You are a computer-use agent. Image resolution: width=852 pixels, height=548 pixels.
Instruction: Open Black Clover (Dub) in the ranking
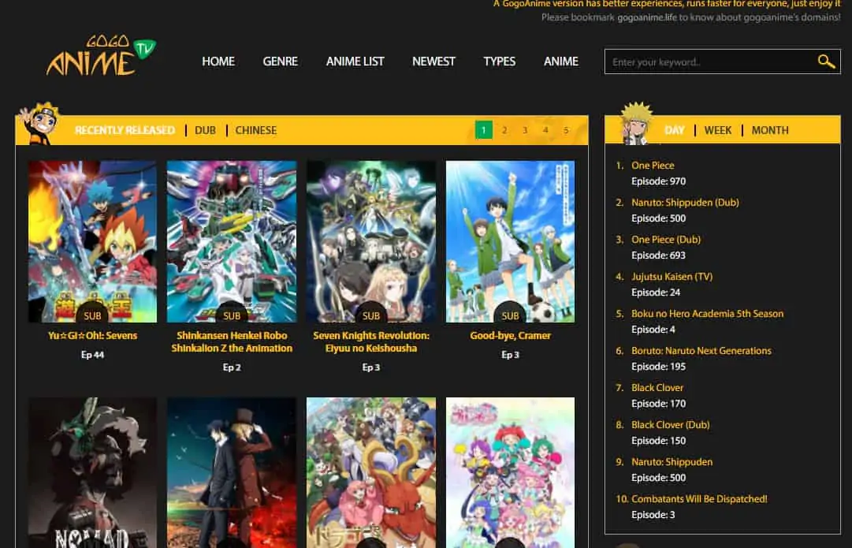pyautogui.click(x=671, y=424)
